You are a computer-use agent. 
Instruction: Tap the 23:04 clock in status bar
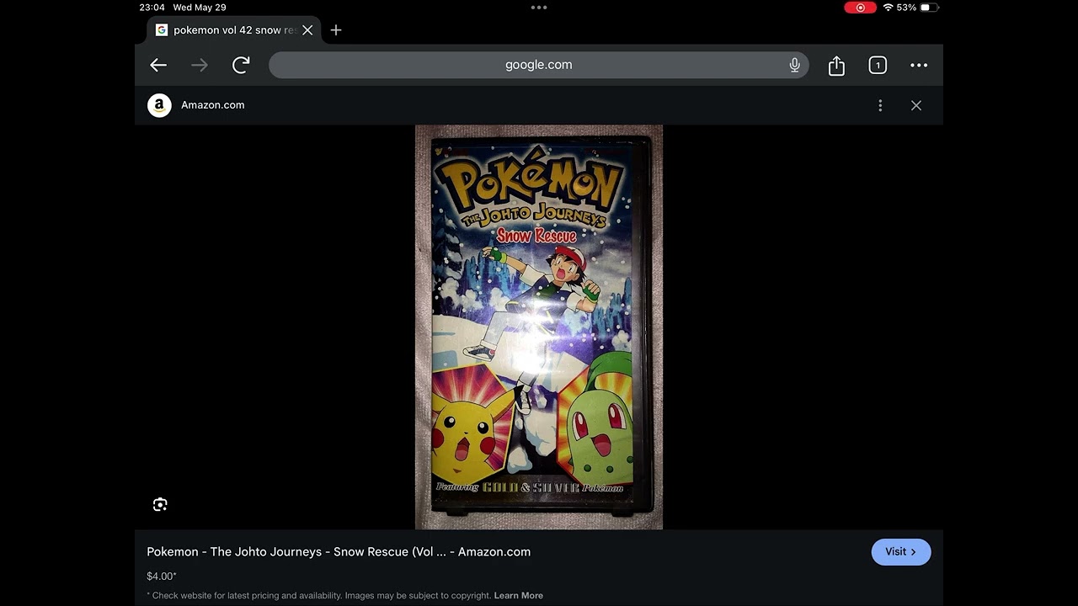click(x=152, y=8)
